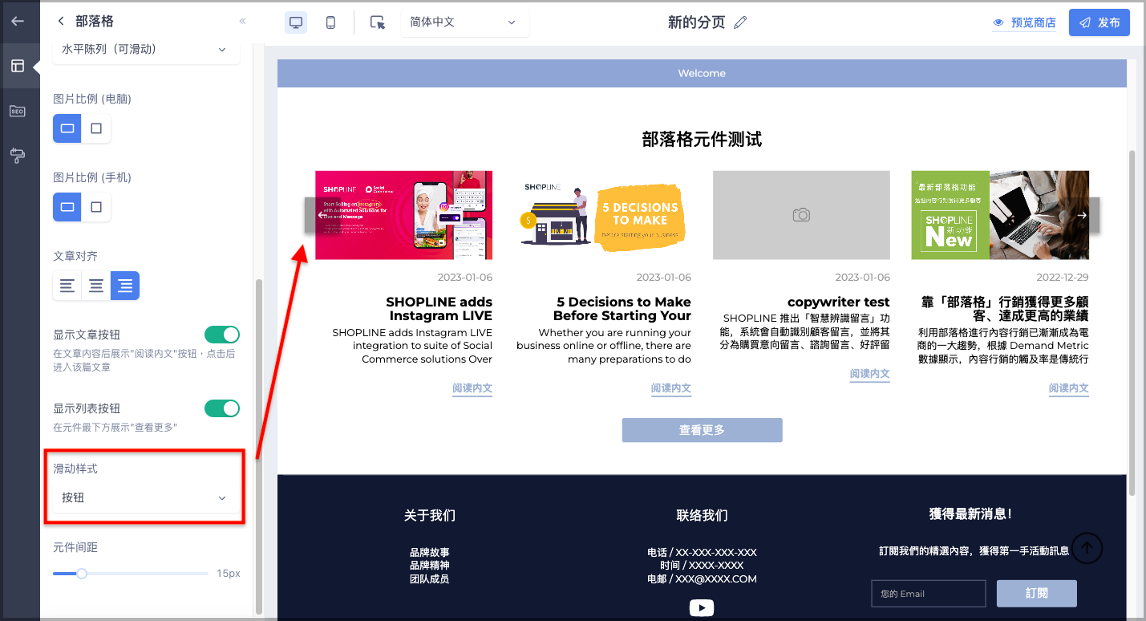Go back from the 部落格 panel
Viewport: 1146px width, 621px height.
[61, 22]
